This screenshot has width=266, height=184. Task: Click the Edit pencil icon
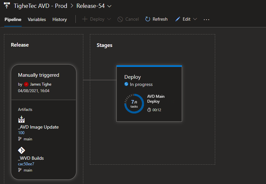tap(177, 19)
